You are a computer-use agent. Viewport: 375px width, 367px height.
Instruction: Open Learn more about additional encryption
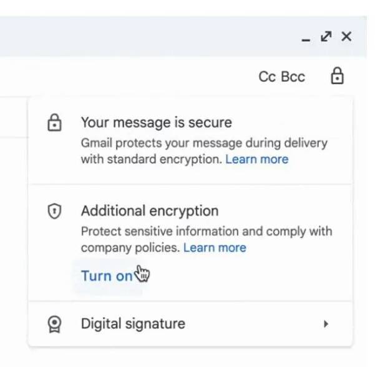point(215,248)
